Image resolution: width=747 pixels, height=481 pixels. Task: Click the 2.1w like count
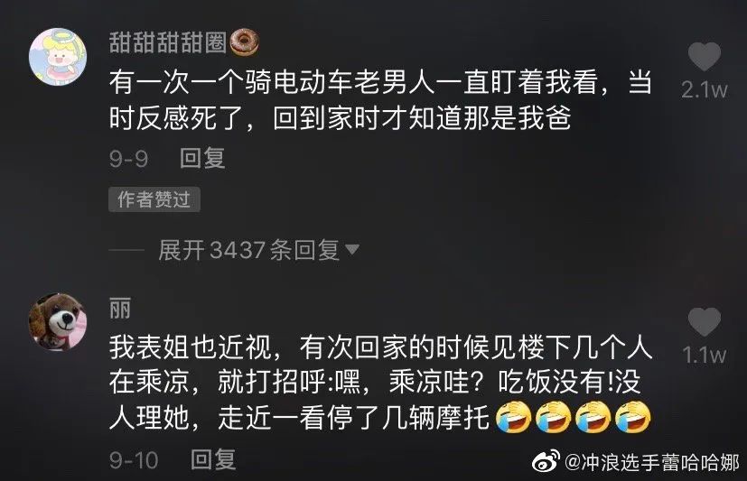(705, 89)
